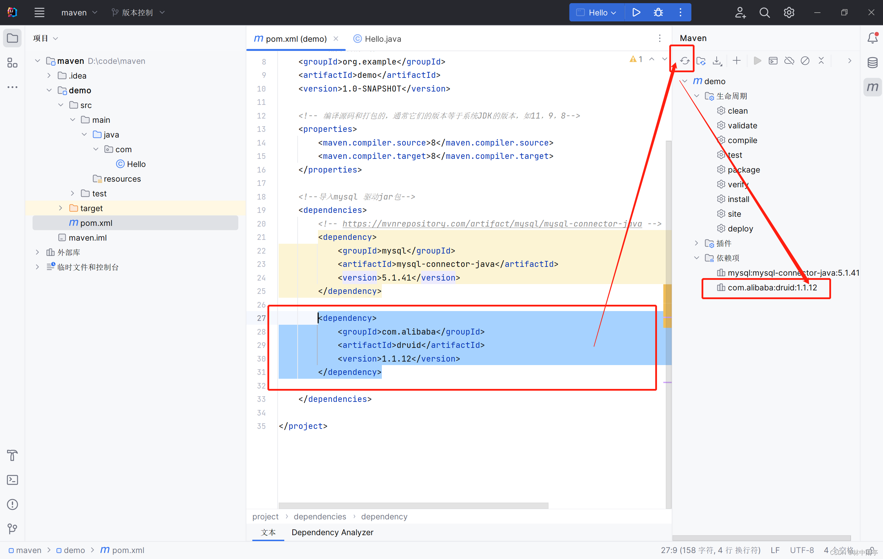The height and width of the screenshot is (559, 883).
Task: Toggle Maven offline mode
Action: 789,61
